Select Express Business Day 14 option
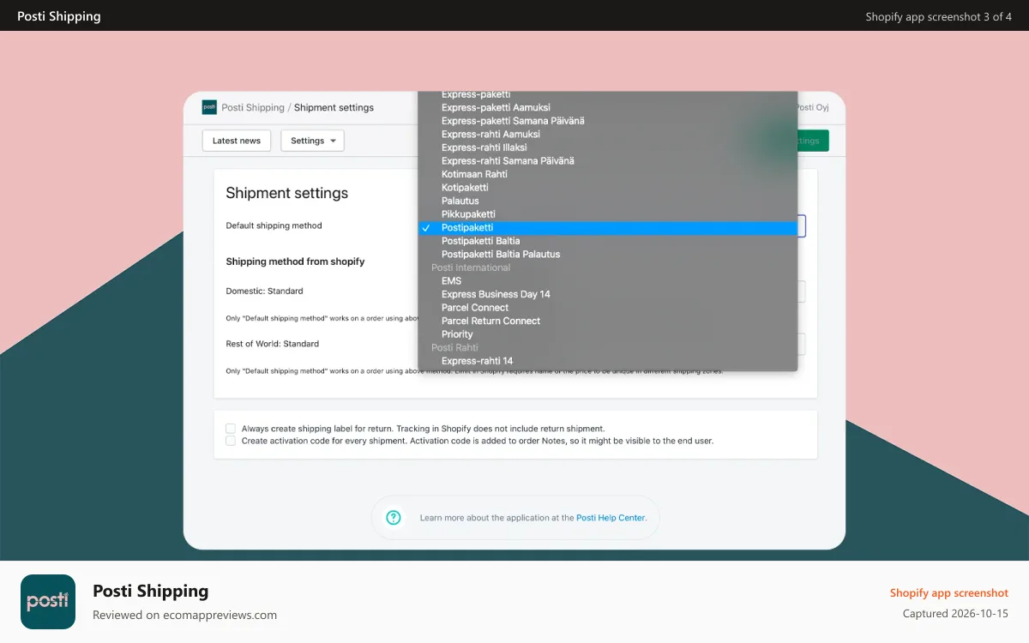The height and width of the screenshot is (643, 1029). [x=607, y=294]
